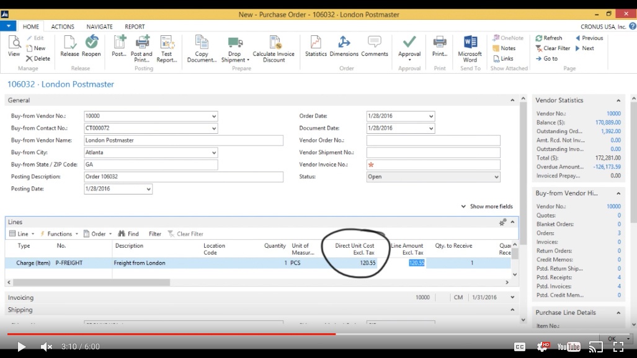
Task: Send to Microsoft Word
Action: (x=470, y=49)
